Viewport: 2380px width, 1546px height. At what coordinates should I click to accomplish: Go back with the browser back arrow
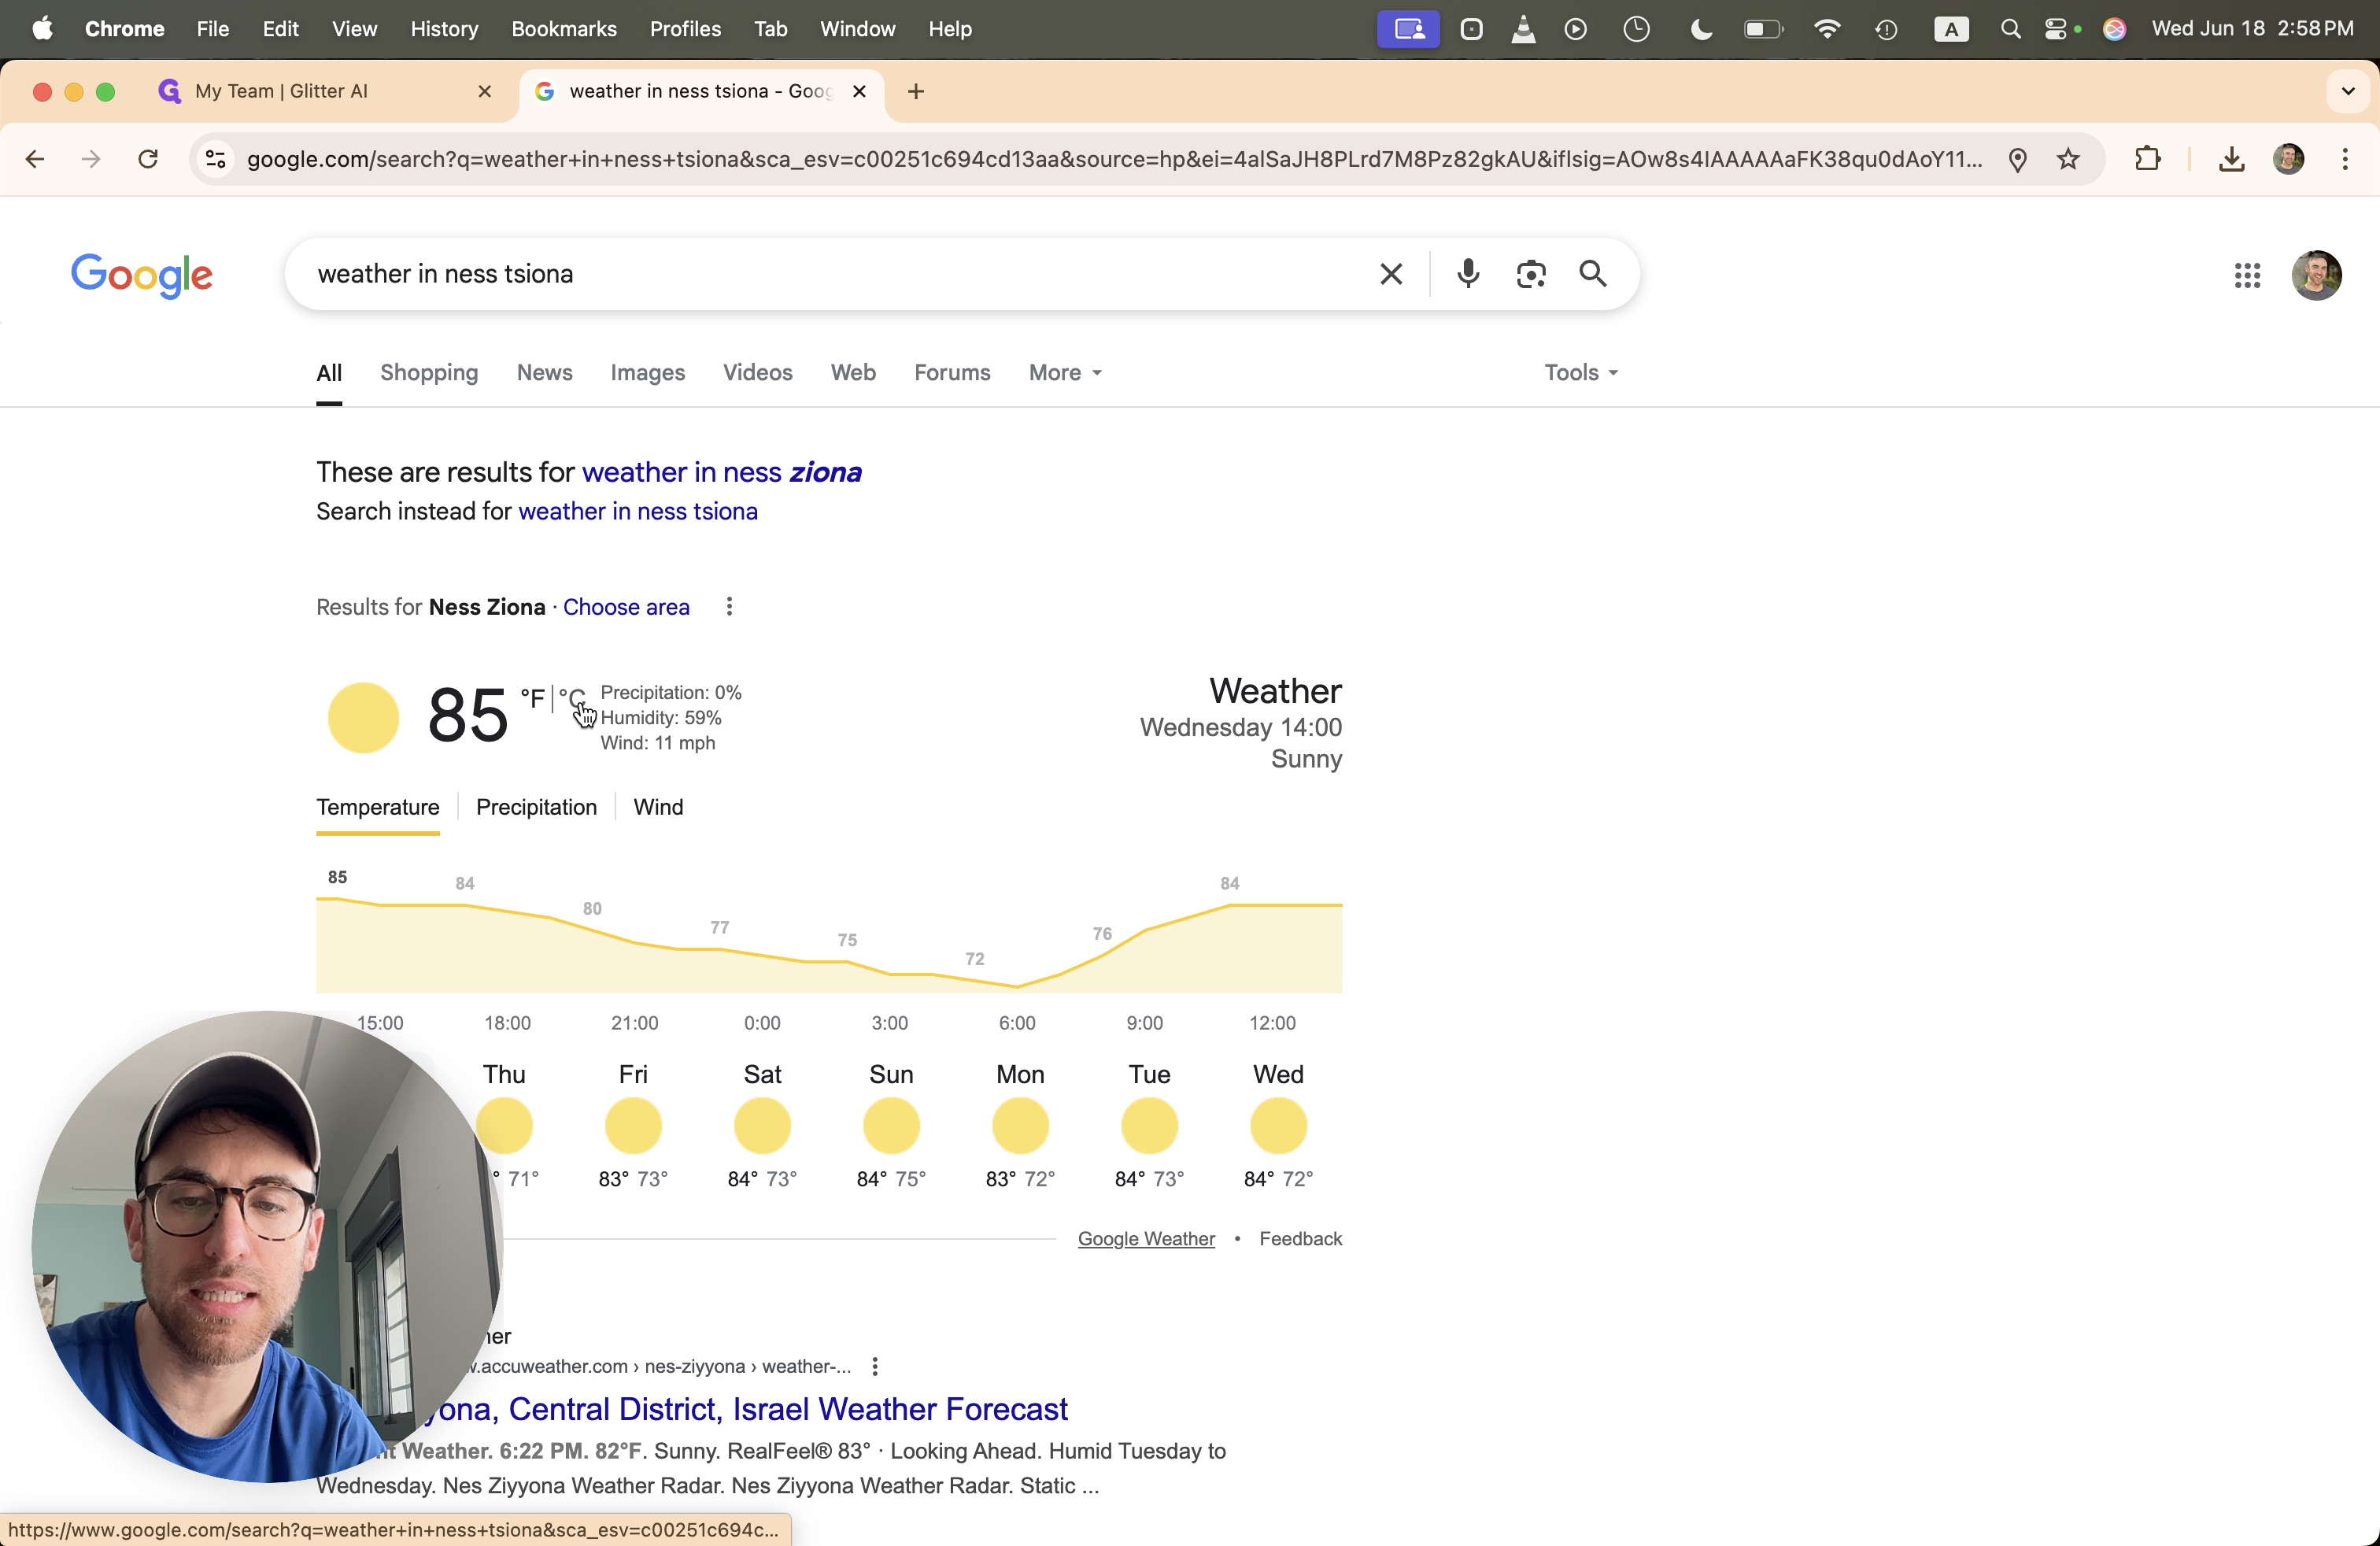35,159
